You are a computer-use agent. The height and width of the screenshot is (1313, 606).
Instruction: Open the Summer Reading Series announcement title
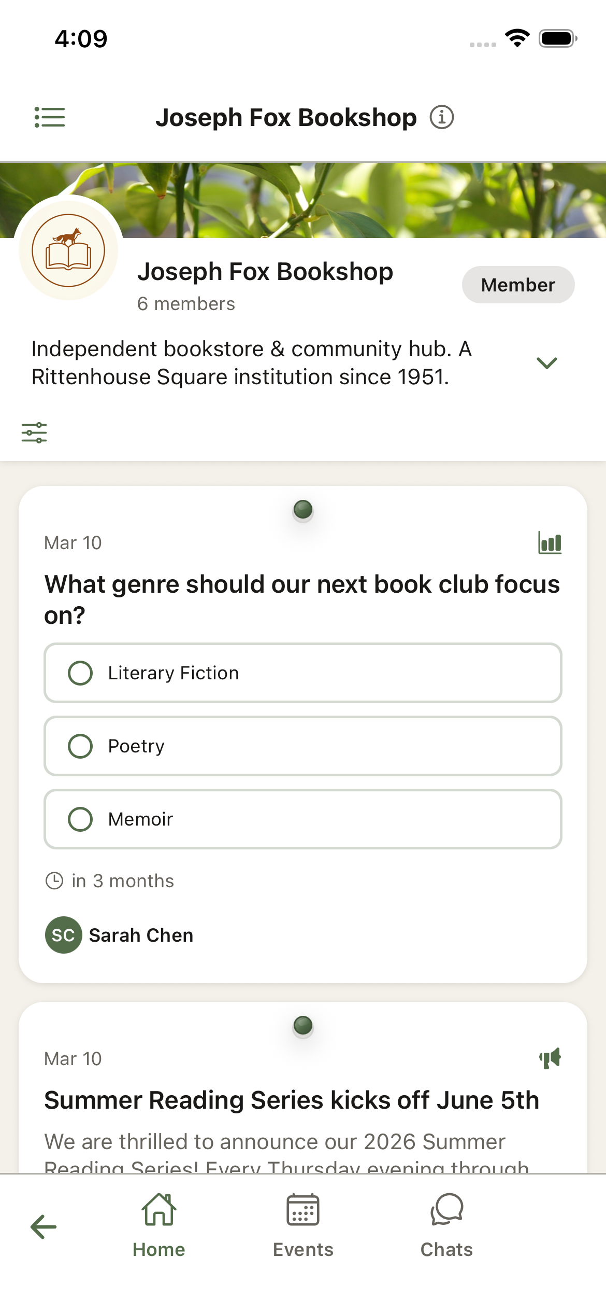pos(292,1100)
